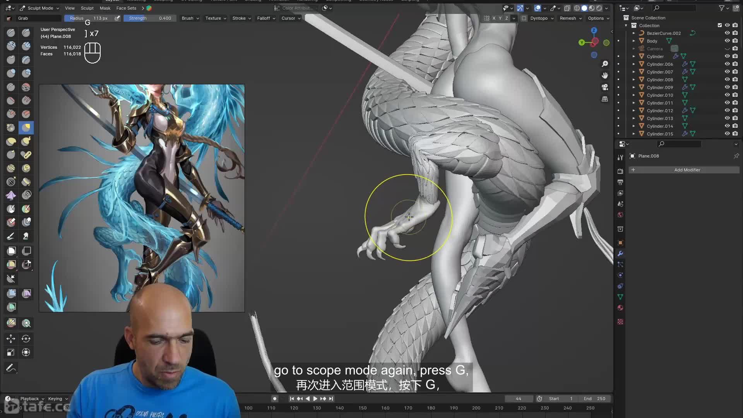Toggle radius pen pressure icon
This screenshot has height=418, width=743.
click(117, 18)
